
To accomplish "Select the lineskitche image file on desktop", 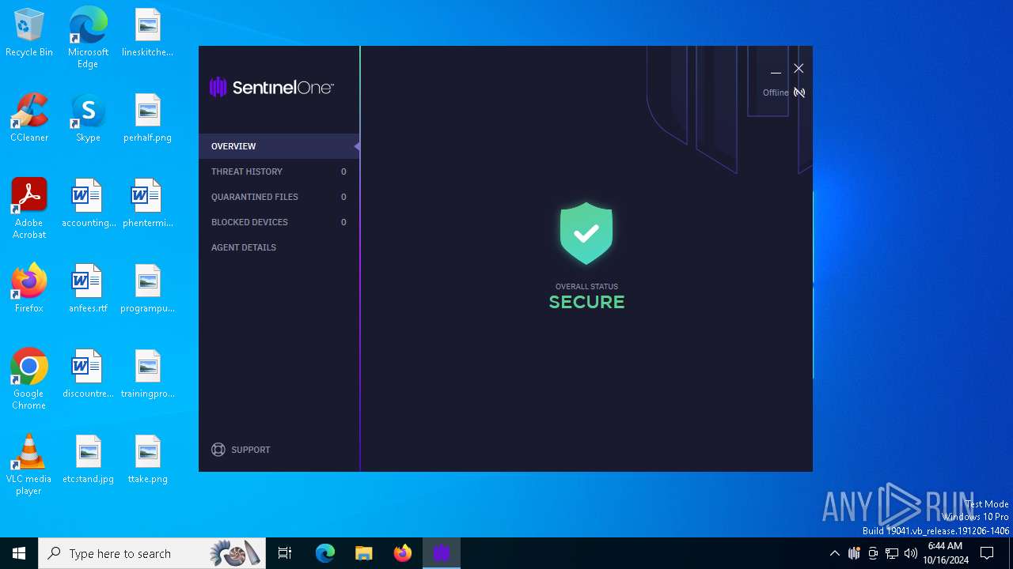I will point(147,33).
